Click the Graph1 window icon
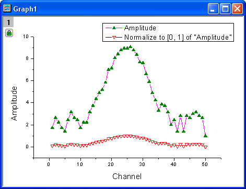246x189 pixels. coord(7,8)
